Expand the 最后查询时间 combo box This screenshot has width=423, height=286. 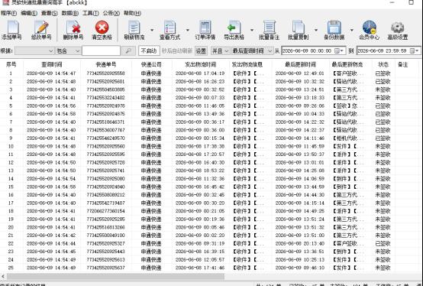[252, 50]
